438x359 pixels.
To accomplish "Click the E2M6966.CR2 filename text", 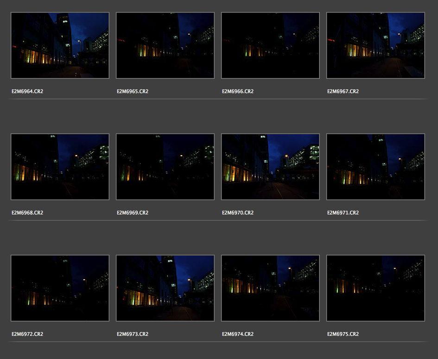I will pos(238,92).
